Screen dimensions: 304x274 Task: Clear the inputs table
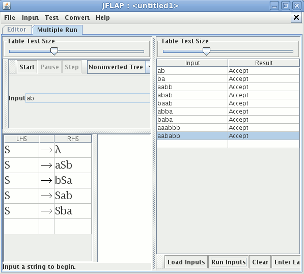coord(260,262)
